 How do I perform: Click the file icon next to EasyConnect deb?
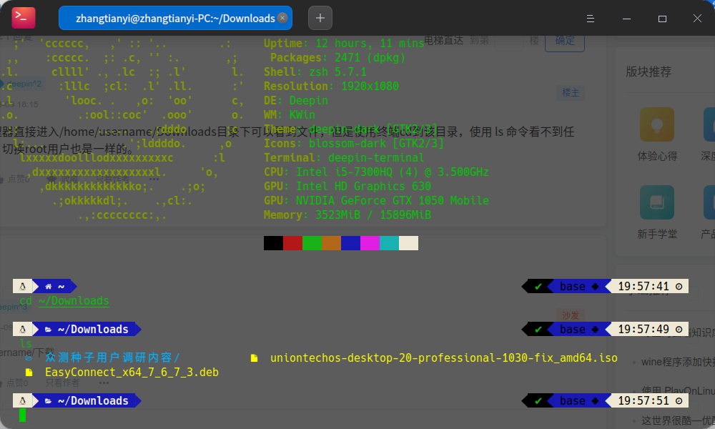point(29,373)
